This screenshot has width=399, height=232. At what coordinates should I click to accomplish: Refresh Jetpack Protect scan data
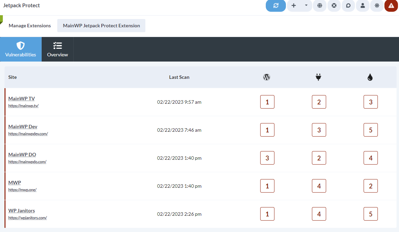click(x=275, y=6)
